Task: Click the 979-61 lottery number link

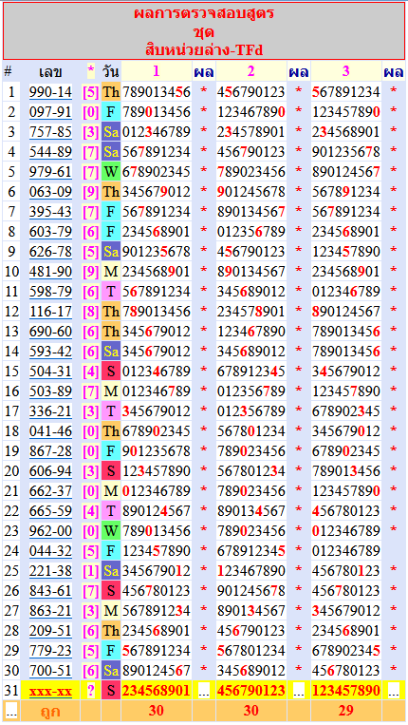Action: pos(51,172)
